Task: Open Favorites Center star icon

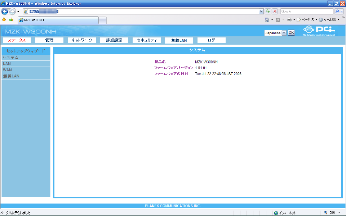Action: [x=4, y=19]
